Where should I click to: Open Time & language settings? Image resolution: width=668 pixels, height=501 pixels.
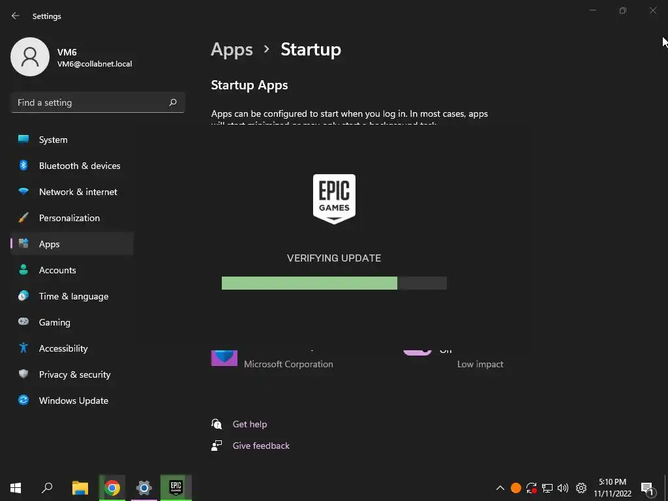pos(72,296)
